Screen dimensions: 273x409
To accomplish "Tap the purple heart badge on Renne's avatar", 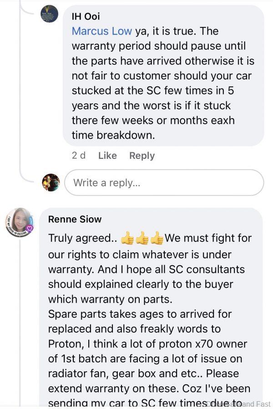I will coord(30,228).
